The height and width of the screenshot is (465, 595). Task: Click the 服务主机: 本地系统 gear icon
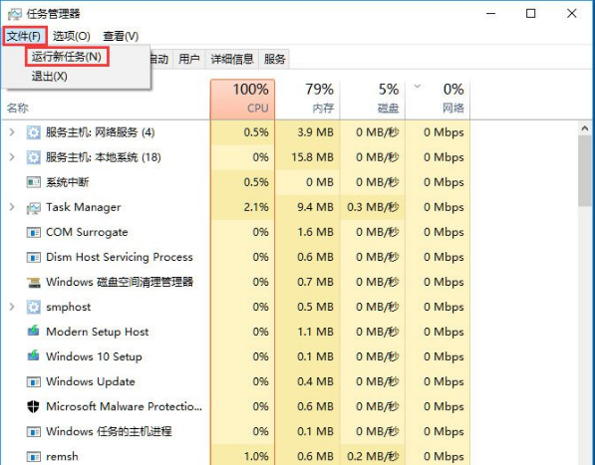click(34, 157)
